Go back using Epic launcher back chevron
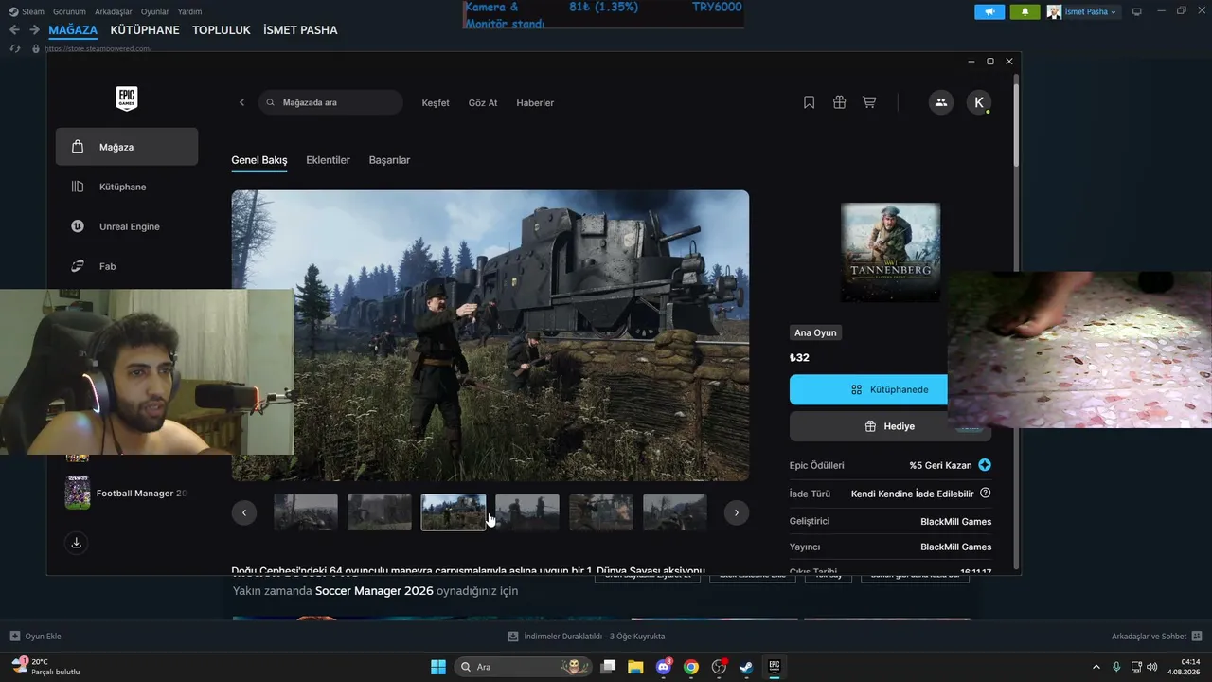Image resolution: width=1212 pixels, height=682 pixels. pos(241,102)
